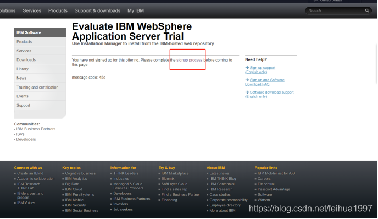Open IBM Marketplace footer link
This screenshot has height=219, width=378.
(x=175, y=173)
